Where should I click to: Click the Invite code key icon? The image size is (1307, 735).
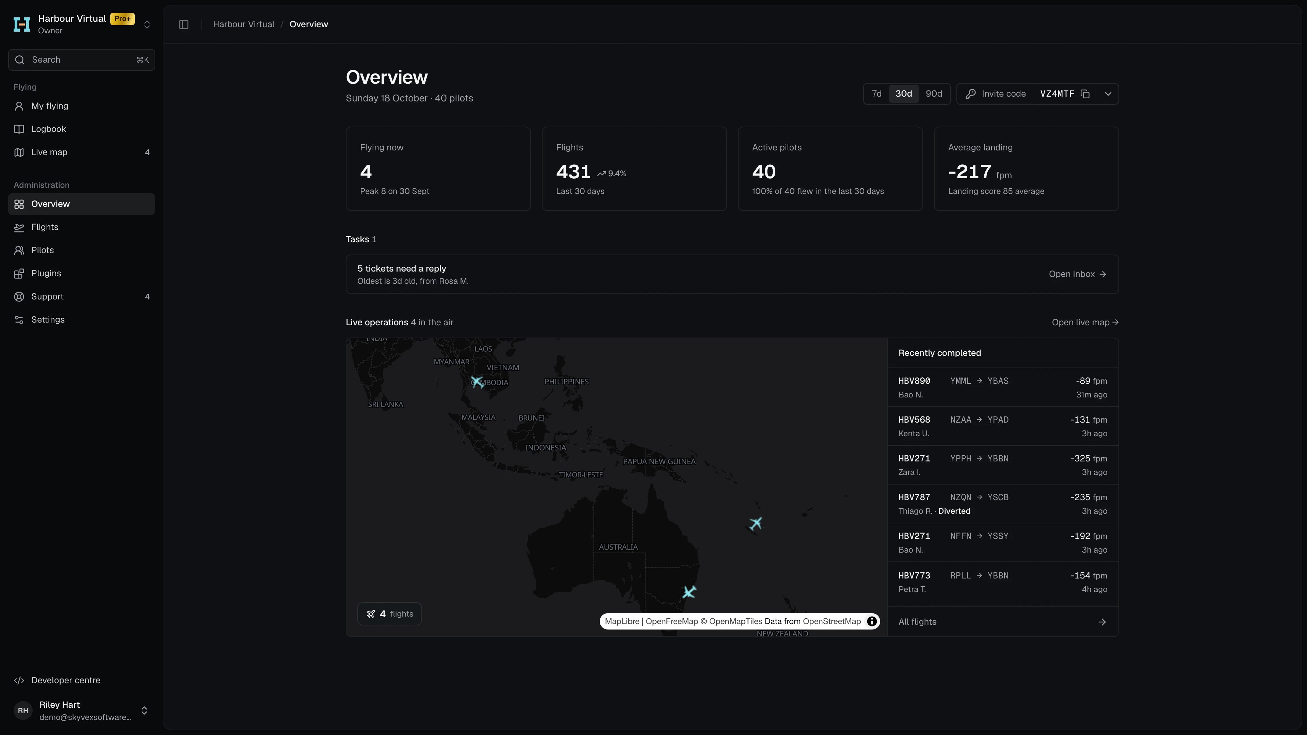pos(970,94)
